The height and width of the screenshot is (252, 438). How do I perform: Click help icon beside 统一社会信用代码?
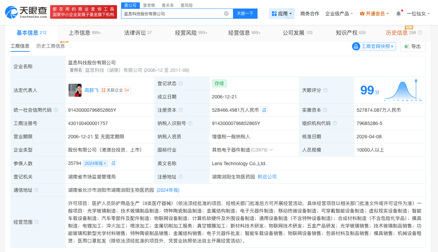pos(56,110)
